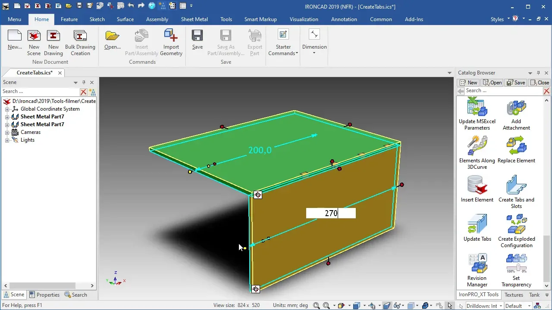This screenshot has width=552, height=310.
Task: Click Insert Element catalog icon
Action: tap(477, 185)
